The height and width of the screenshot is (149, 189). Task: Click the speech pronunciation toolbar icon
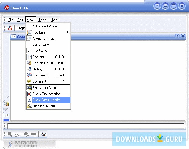coord(27,134)
